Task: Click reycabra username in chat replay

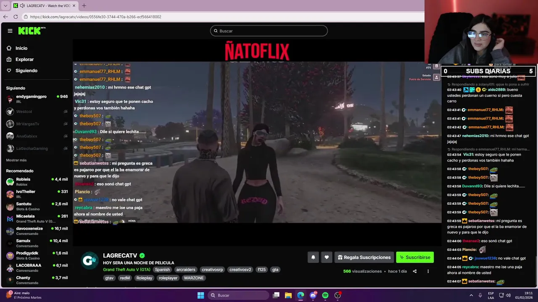Action: (470, 267)
